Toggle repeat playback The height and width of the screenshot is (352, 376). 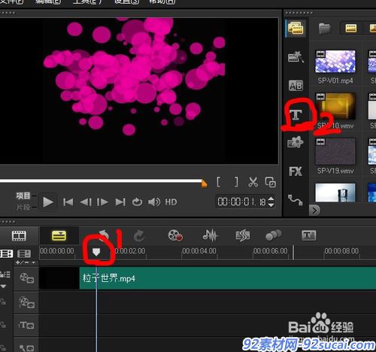pos(137,202)
